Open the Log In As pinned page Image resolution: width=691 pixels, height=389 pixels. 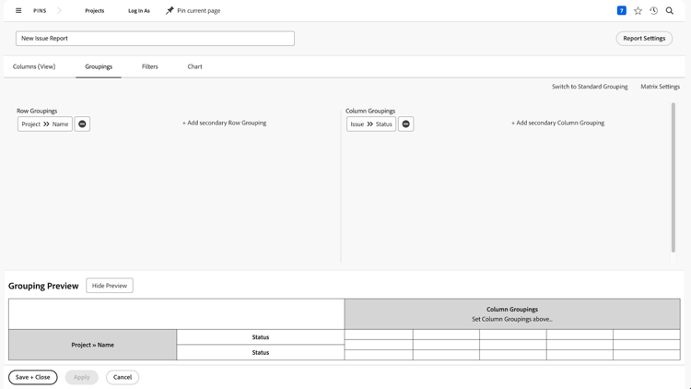point(139,10)
